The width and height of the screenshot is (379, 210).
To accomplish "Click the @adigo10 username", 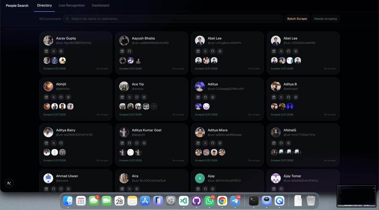I will (x=139, y=135).
